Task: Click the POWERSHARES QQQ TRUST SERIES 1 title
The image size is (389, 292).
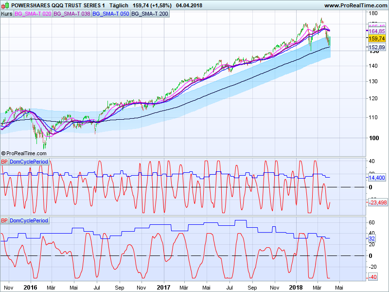Action: (58, 5)
